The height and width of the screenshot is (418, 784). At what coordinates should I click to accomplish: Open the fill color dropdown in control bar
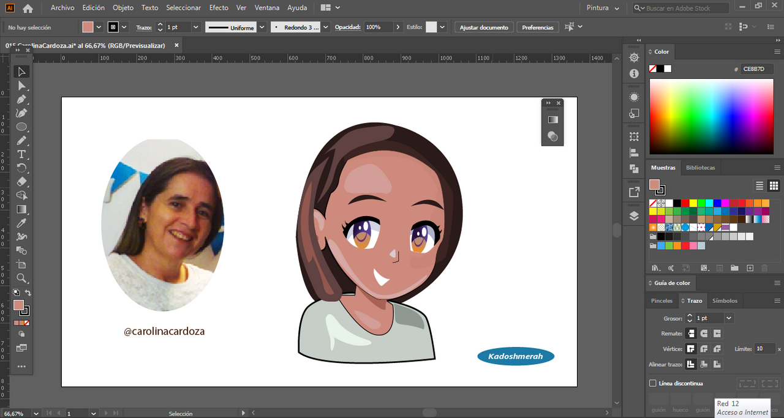(99, 28)
